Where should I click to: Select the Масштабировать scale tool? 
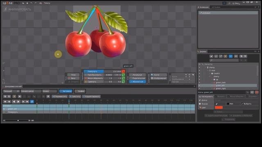(94, 78)
